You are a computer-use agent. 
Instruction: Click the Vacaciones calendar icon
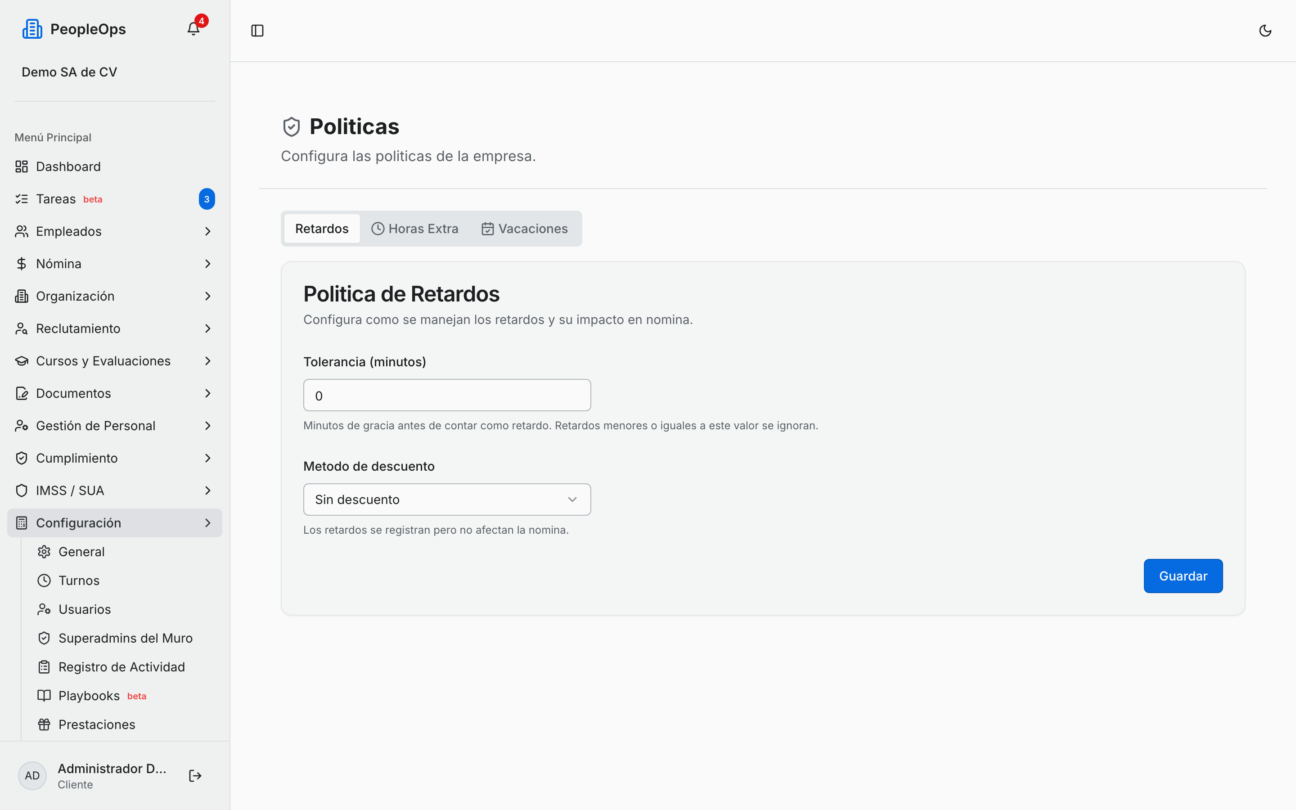(487, 229)
